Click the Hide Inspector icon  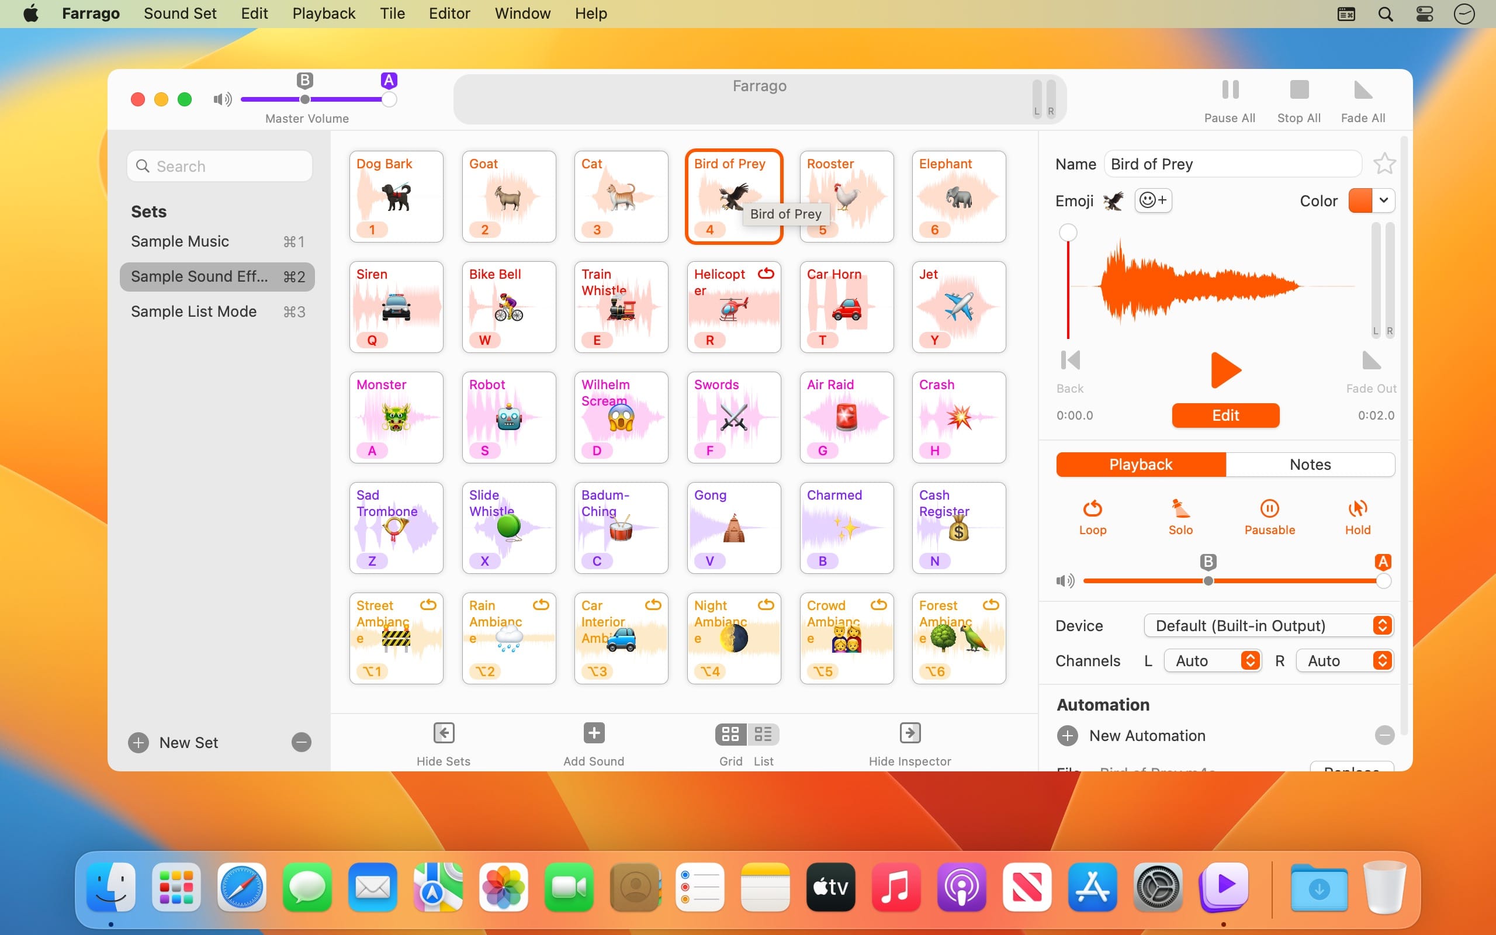[x=909, y=733]
